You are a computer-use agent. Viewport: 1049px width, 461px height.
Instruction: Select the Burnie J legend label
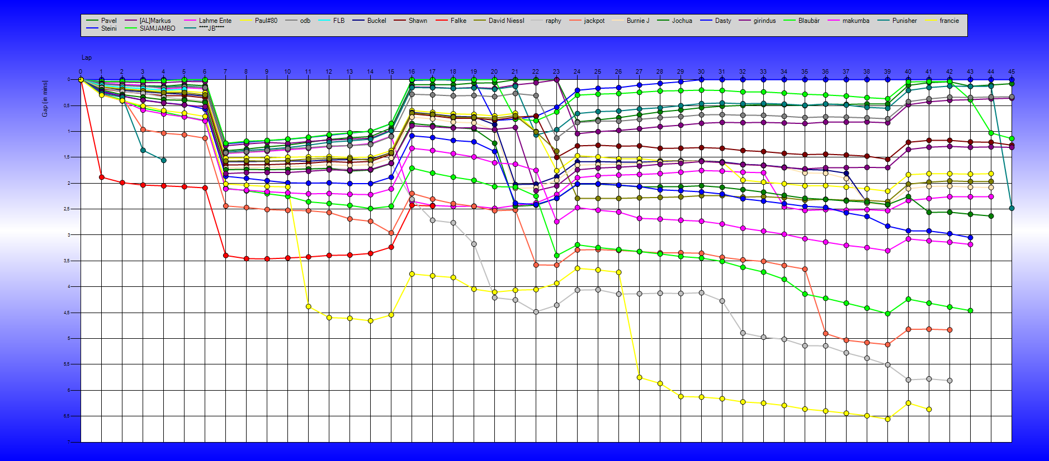638,21
